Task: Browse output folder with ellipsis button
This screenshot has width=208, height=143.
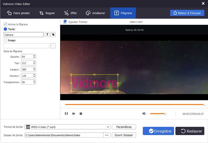Action: point(106,135)
